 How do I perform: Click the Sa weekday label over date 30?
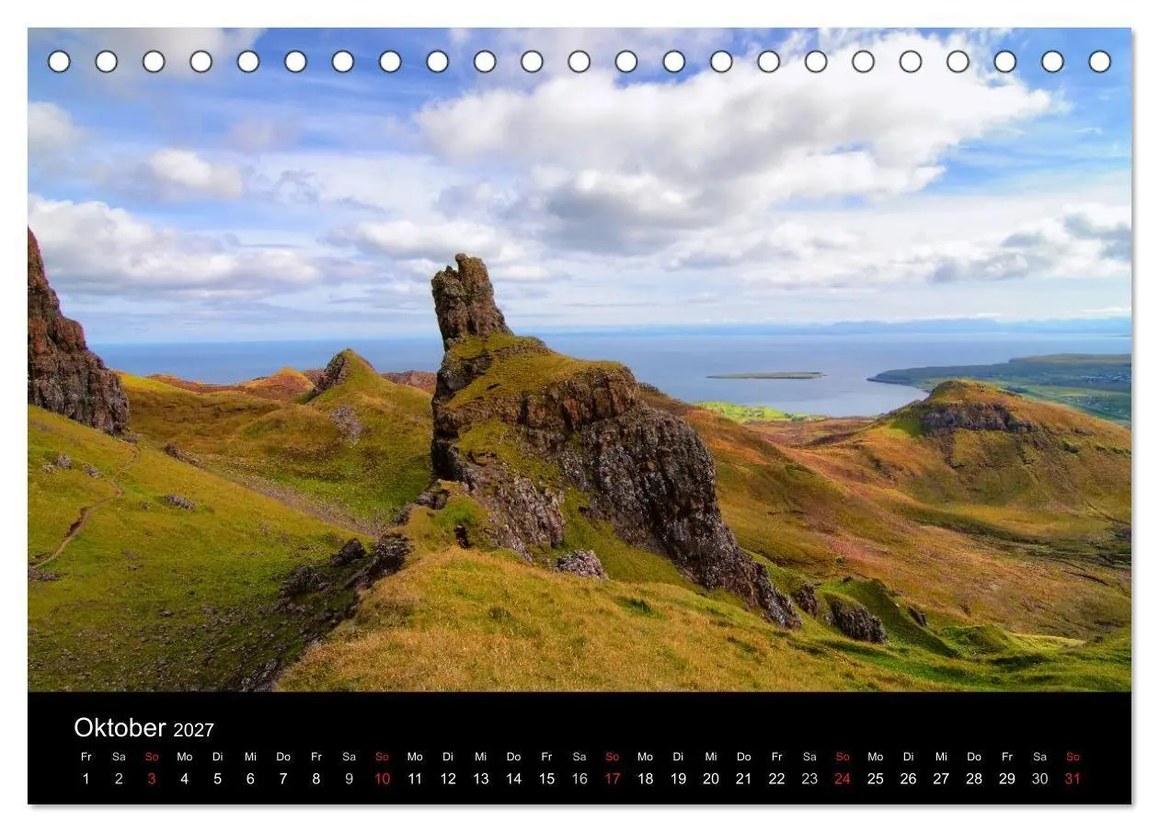1040,757
